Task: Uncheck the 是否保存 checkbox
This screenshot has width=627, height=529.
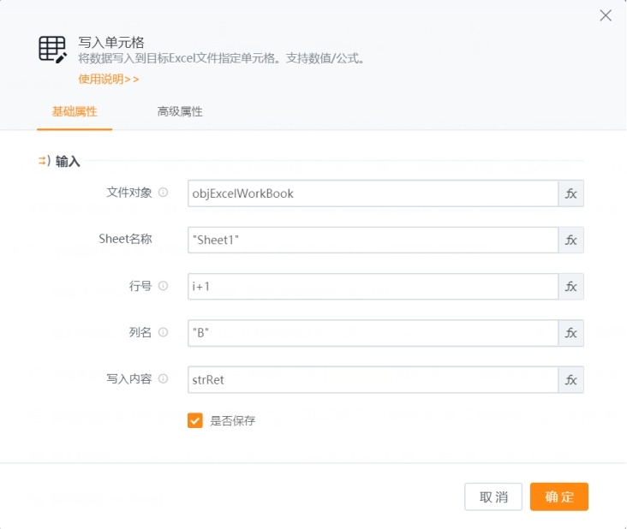Action: click(195, 420)
